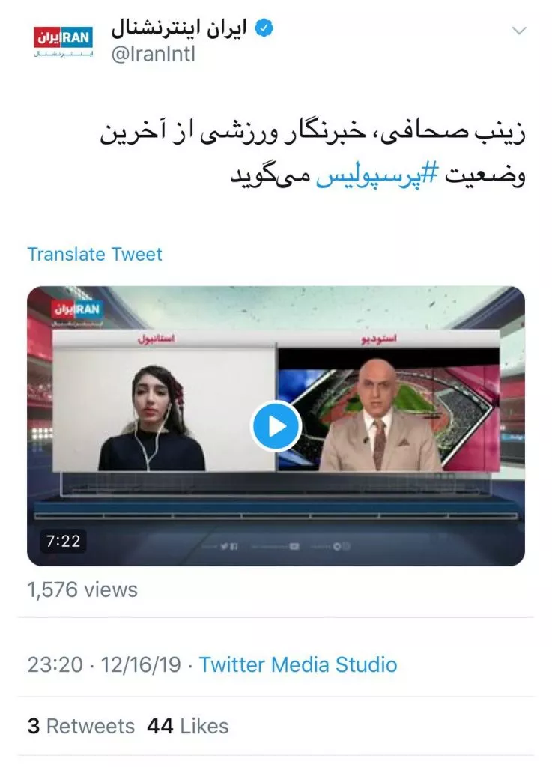
Task: View the 3 Retweets list
Action: coord(81,727)
